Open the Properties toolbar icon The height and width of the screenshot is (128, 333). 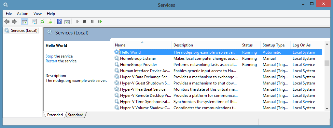(34, 21)
